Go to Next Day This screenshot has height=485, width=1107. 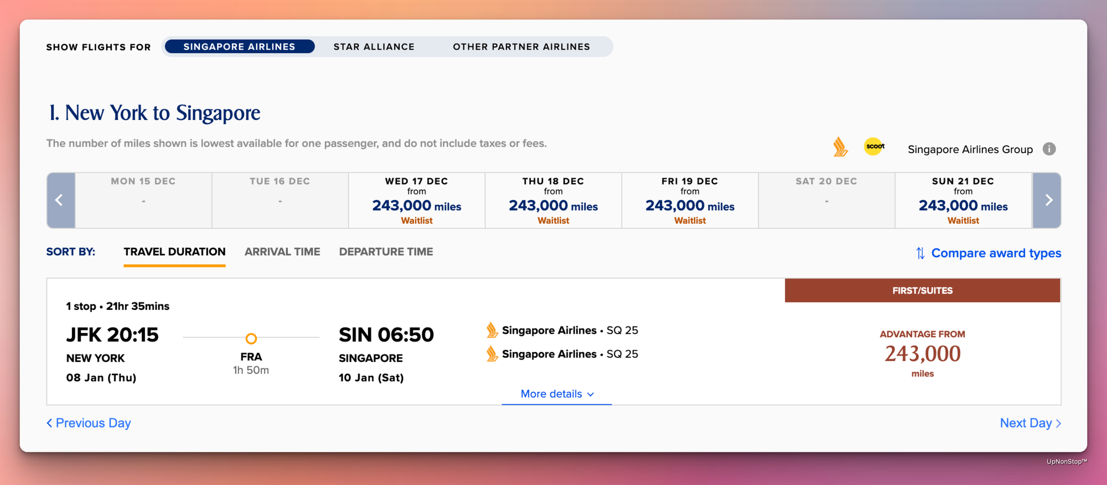(x=1031, y=423)
